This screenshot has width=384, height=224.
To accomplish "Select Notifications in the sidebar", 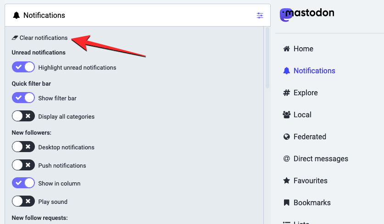I will (x=309, y=71).
